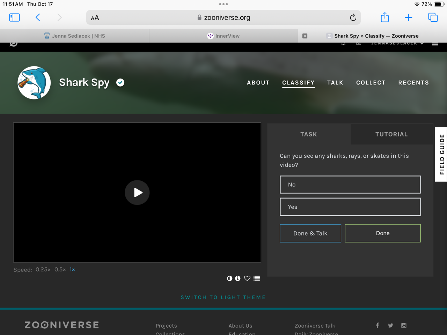Click the Done & Talk button

(x=310, y=233)
